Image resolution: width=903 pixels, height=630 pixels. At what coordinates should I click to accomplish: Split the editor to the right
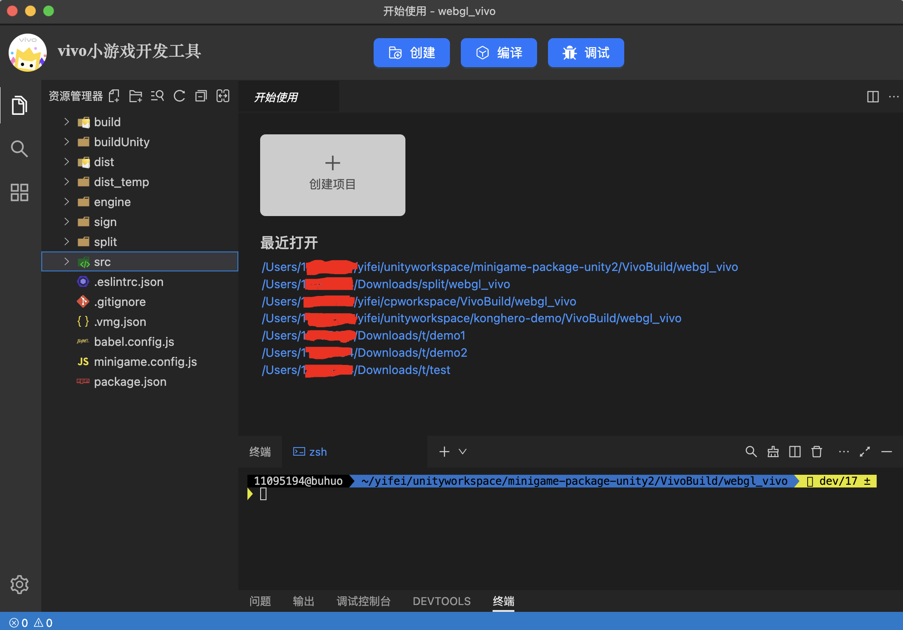coord(873,97)
